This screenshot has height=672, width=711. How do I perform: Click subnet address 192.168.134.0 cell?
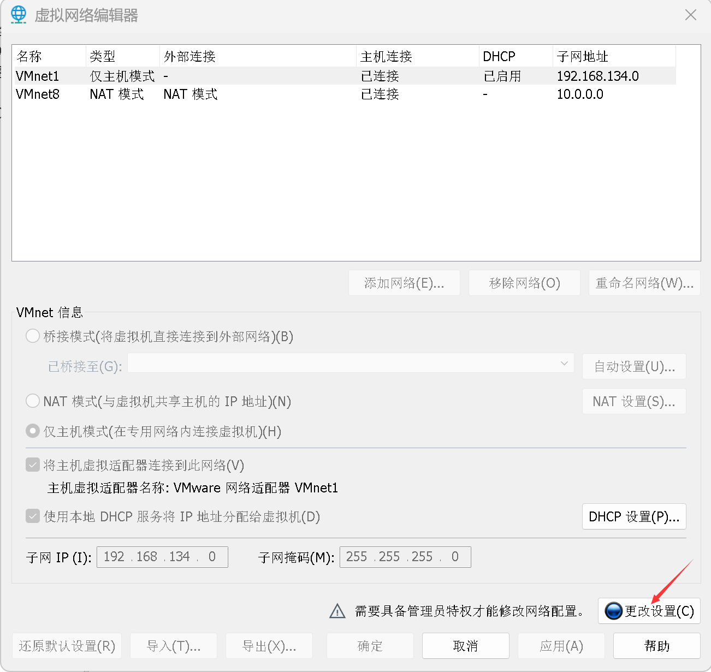tap(598, 76)
